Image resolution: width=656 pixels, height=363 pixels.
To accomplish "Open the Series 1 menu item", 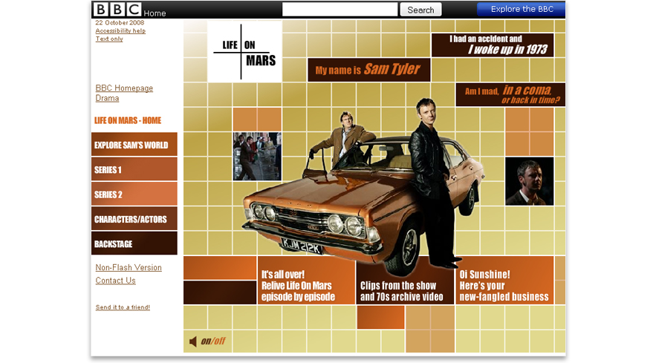I will (134, 169).
